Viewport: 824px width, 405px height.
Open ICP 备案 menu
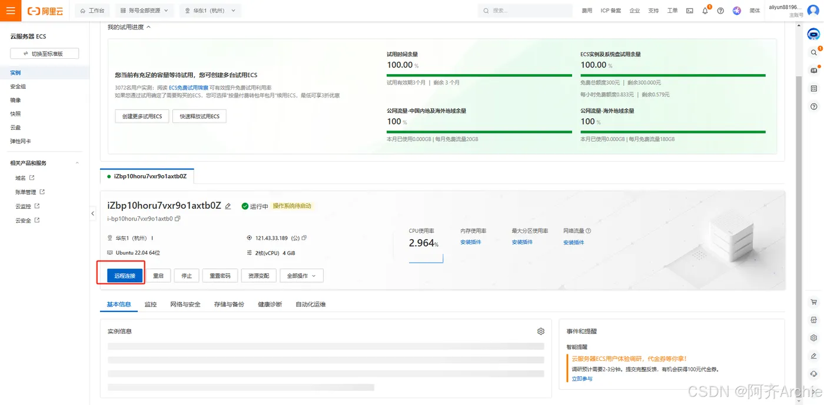[x=611, y=11]
